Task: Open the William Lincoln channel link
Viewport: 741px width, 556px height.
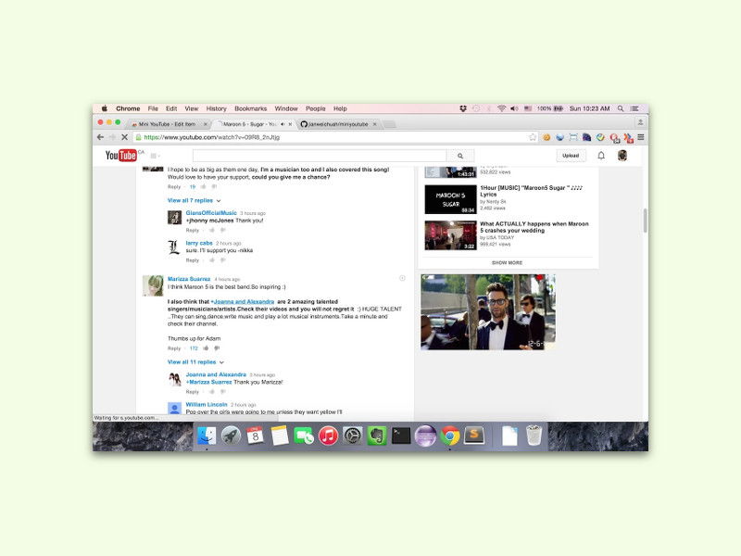Action: point(207,405)
